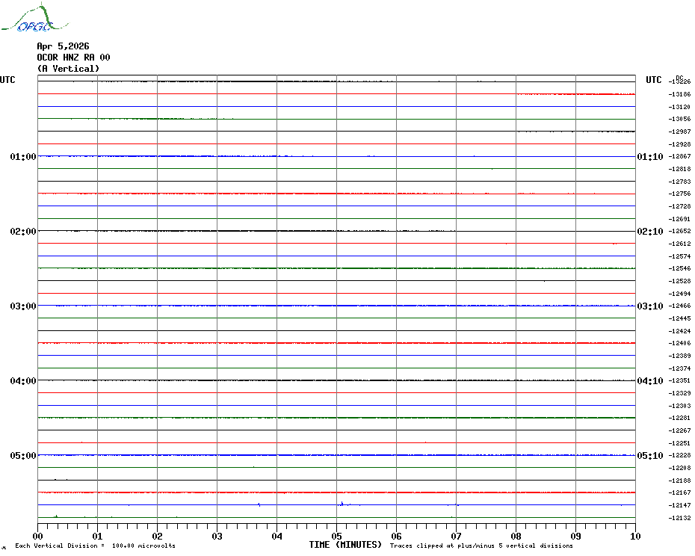Click the 04:10 time label on right
695x556 pixels.
[x=649, y=381]
